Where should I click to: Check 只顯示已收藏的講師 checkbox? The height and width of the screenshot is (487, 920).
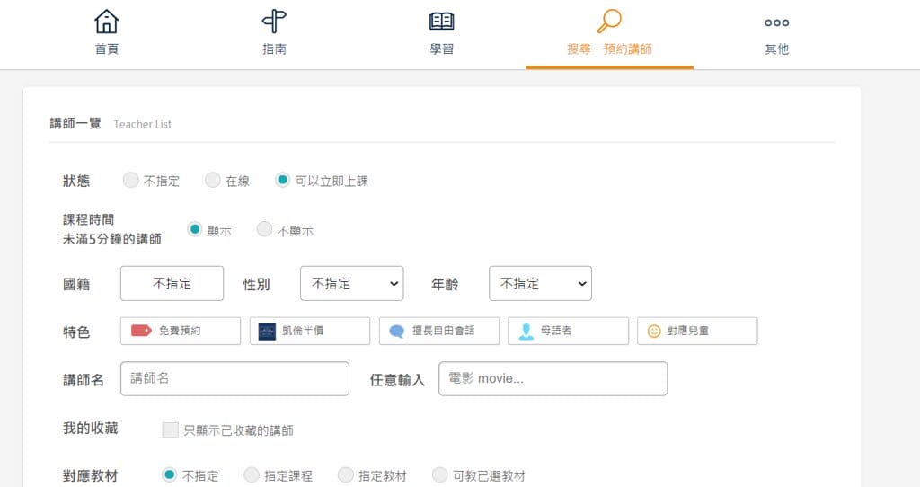pyautogui.click(x=170, y=430)
